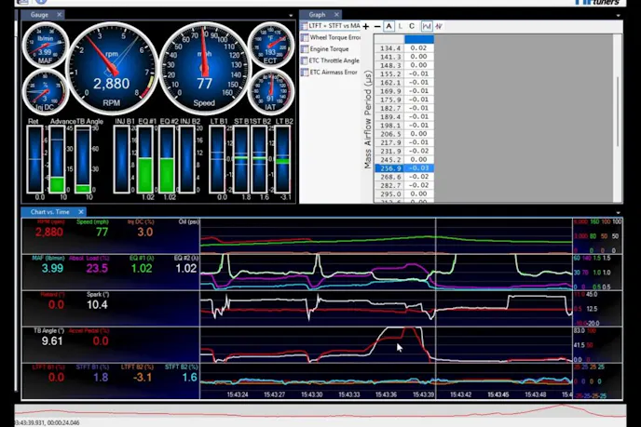Switch to the Gauge tab
Image resolution: width=641 pixels, height=427 pixels.
38,15
